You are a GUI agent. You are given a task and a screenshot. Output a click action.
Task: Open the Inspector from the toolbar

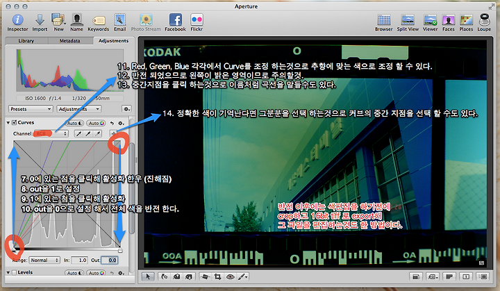(x=17, y=23)
